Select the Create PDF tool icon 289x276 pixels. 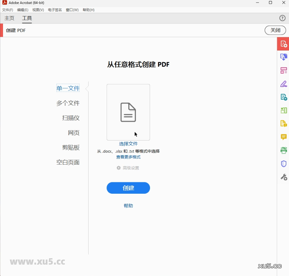pos(284,44)
